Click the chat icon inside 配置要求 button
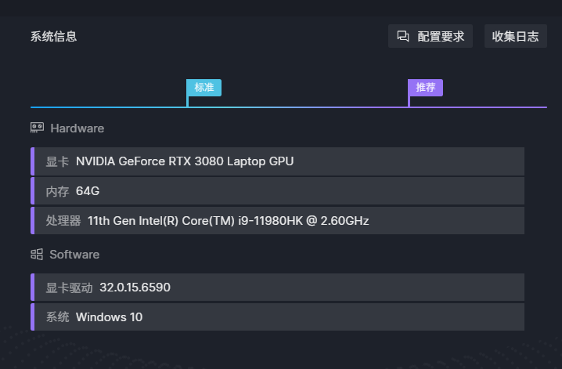The image size is (562, 369). [403, 36]
